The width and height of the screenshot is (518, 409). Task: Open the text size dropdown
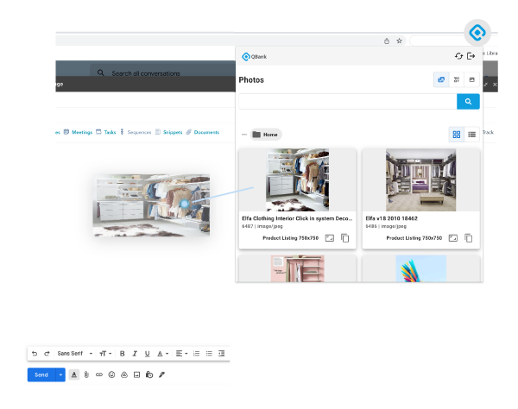tap(105, 354)
